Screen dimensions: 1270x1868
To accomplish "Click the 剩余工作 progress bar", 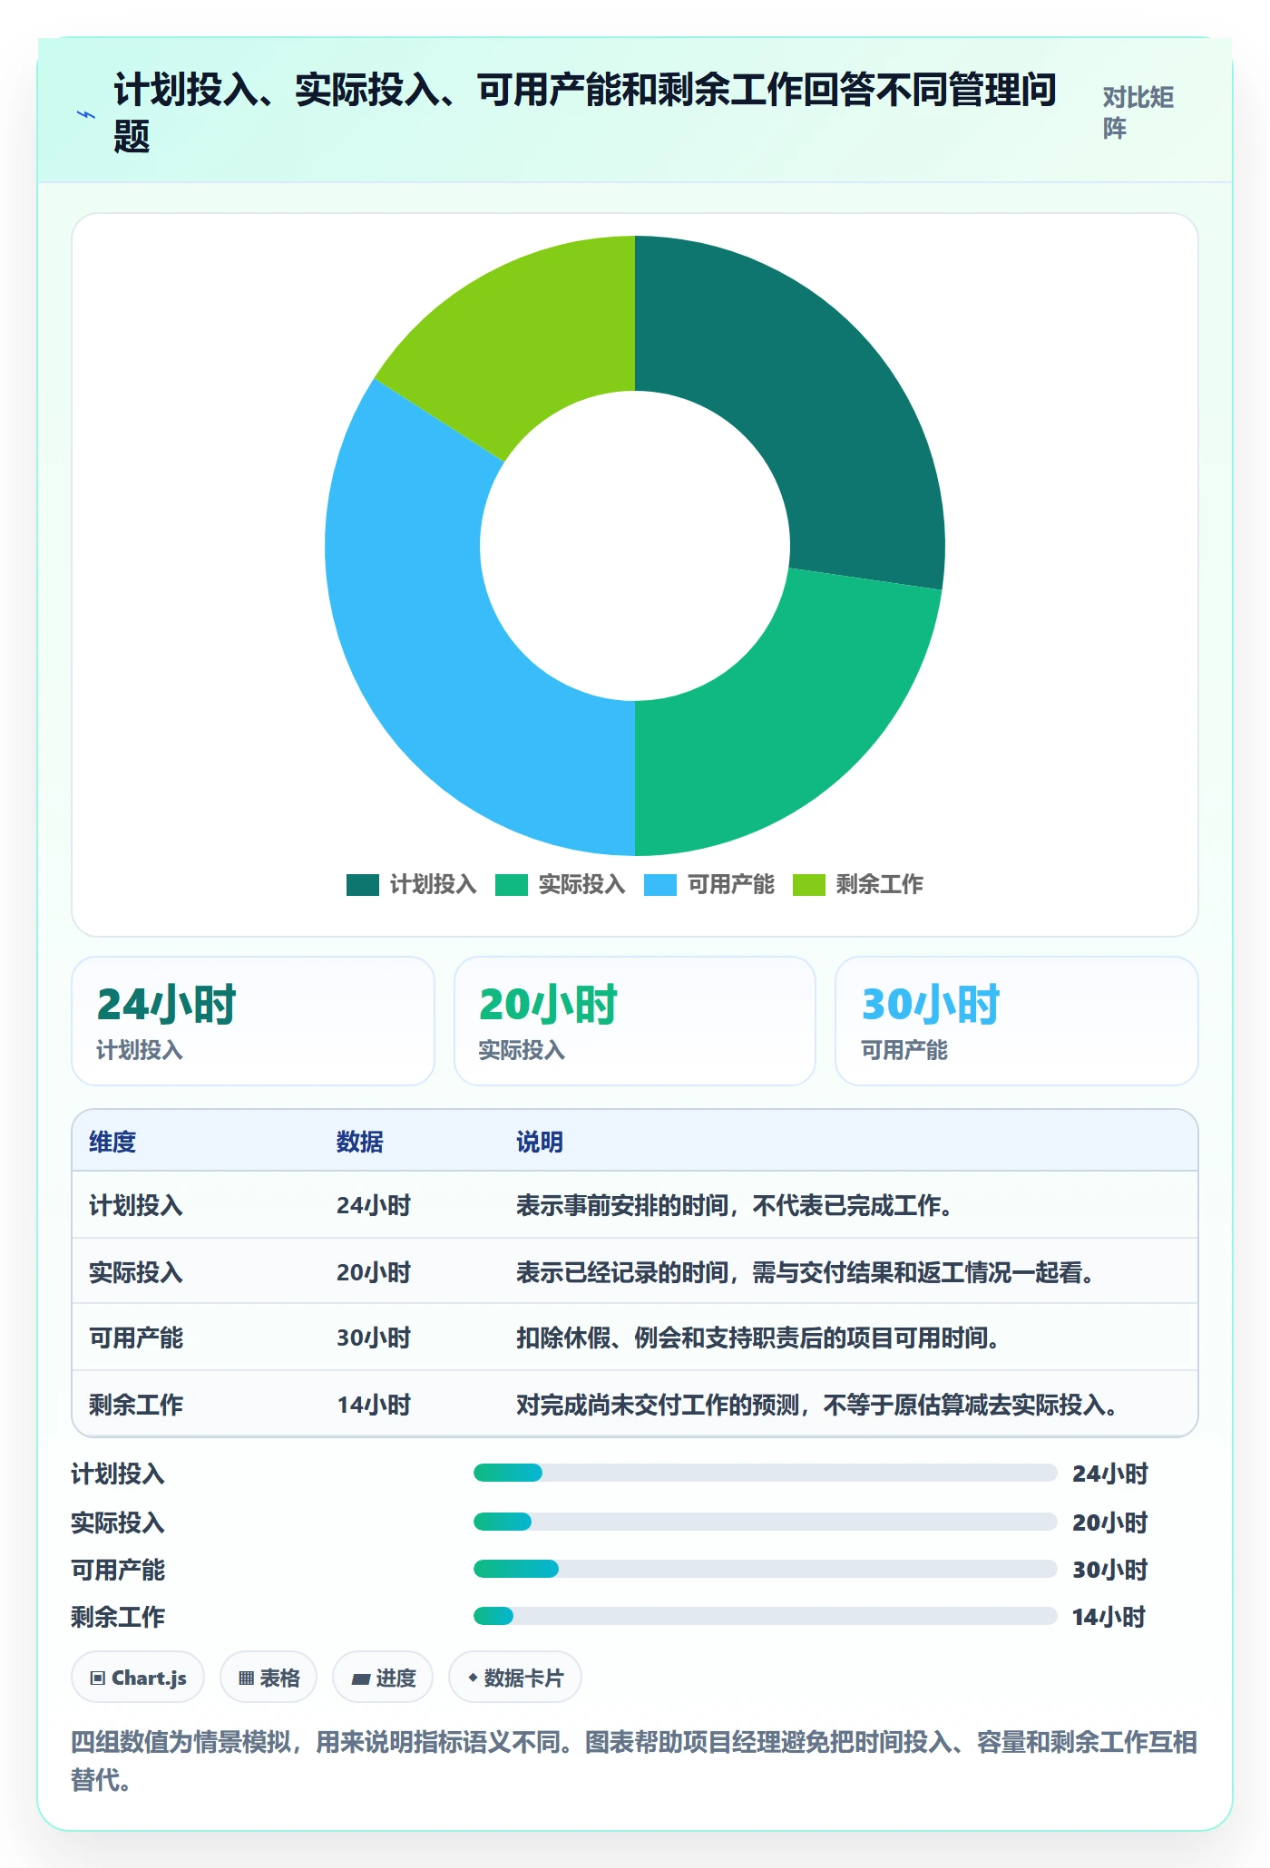I will (765, 1616).
